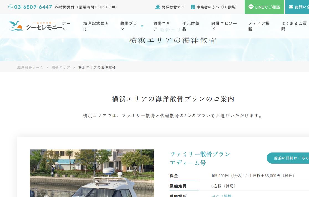
Task: Click the 165,000円（税込） price text
Action: [227, 175]
